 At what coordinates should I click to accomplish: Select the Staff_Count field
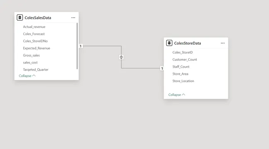181,67
